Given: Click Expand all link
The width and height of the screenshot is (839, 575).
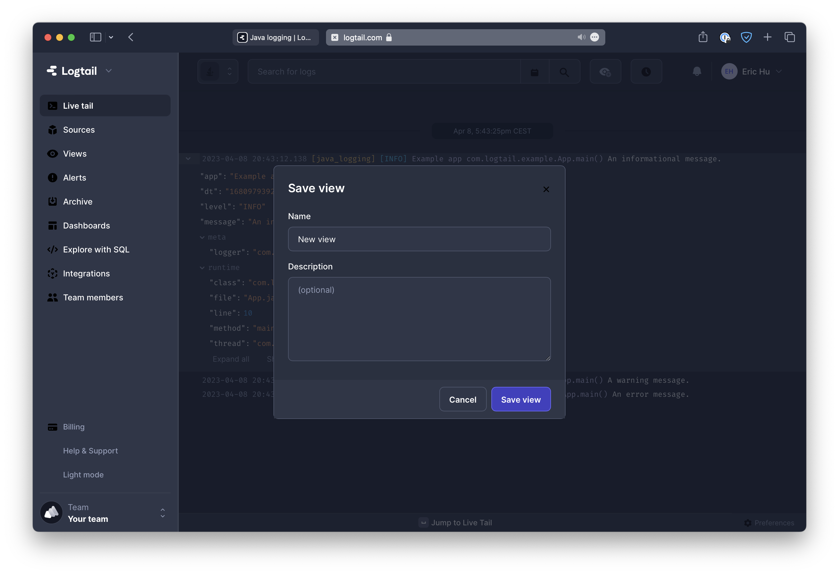Looking at the screenshot, I should tap(231, 359).
